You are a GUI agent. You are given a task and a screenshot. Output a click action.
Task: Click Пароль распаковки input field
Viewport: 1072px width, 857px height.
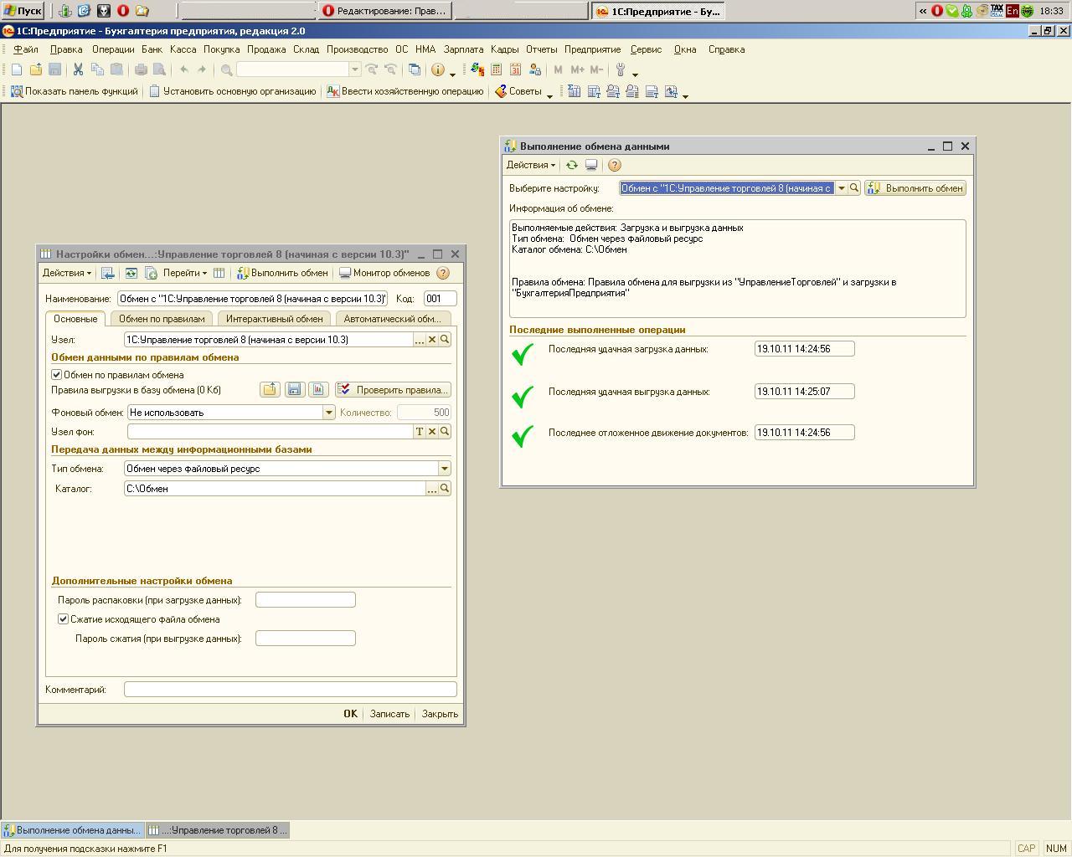[x=306, y=600]
